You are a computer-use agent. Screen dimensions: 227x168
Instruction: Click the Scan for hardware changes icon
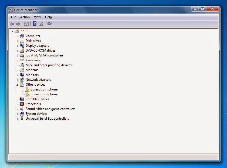[x=49, y=23]
